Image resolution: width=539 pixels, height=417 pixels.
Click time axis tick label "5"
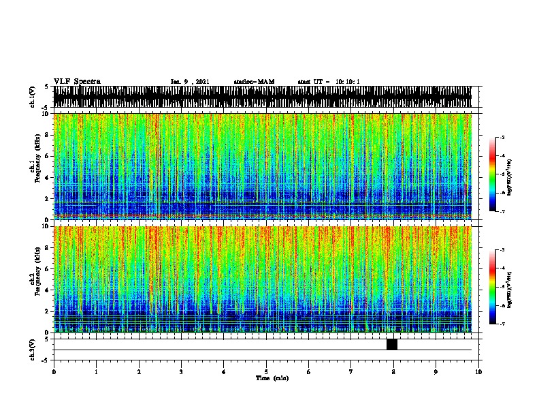pyautogui.click(x=266, y=371)
